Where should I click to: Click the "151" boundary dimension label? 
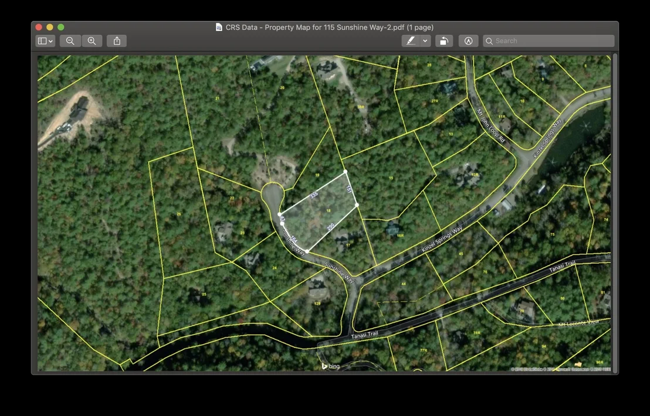(348, 189)
